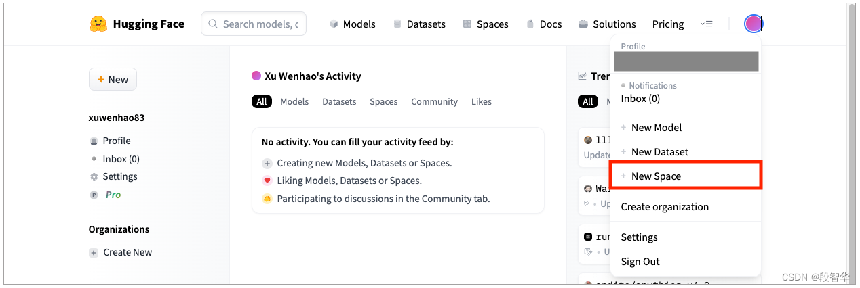The image size is (860, 288).
Task: Open the user avatar menu
Action: (753, 24)
